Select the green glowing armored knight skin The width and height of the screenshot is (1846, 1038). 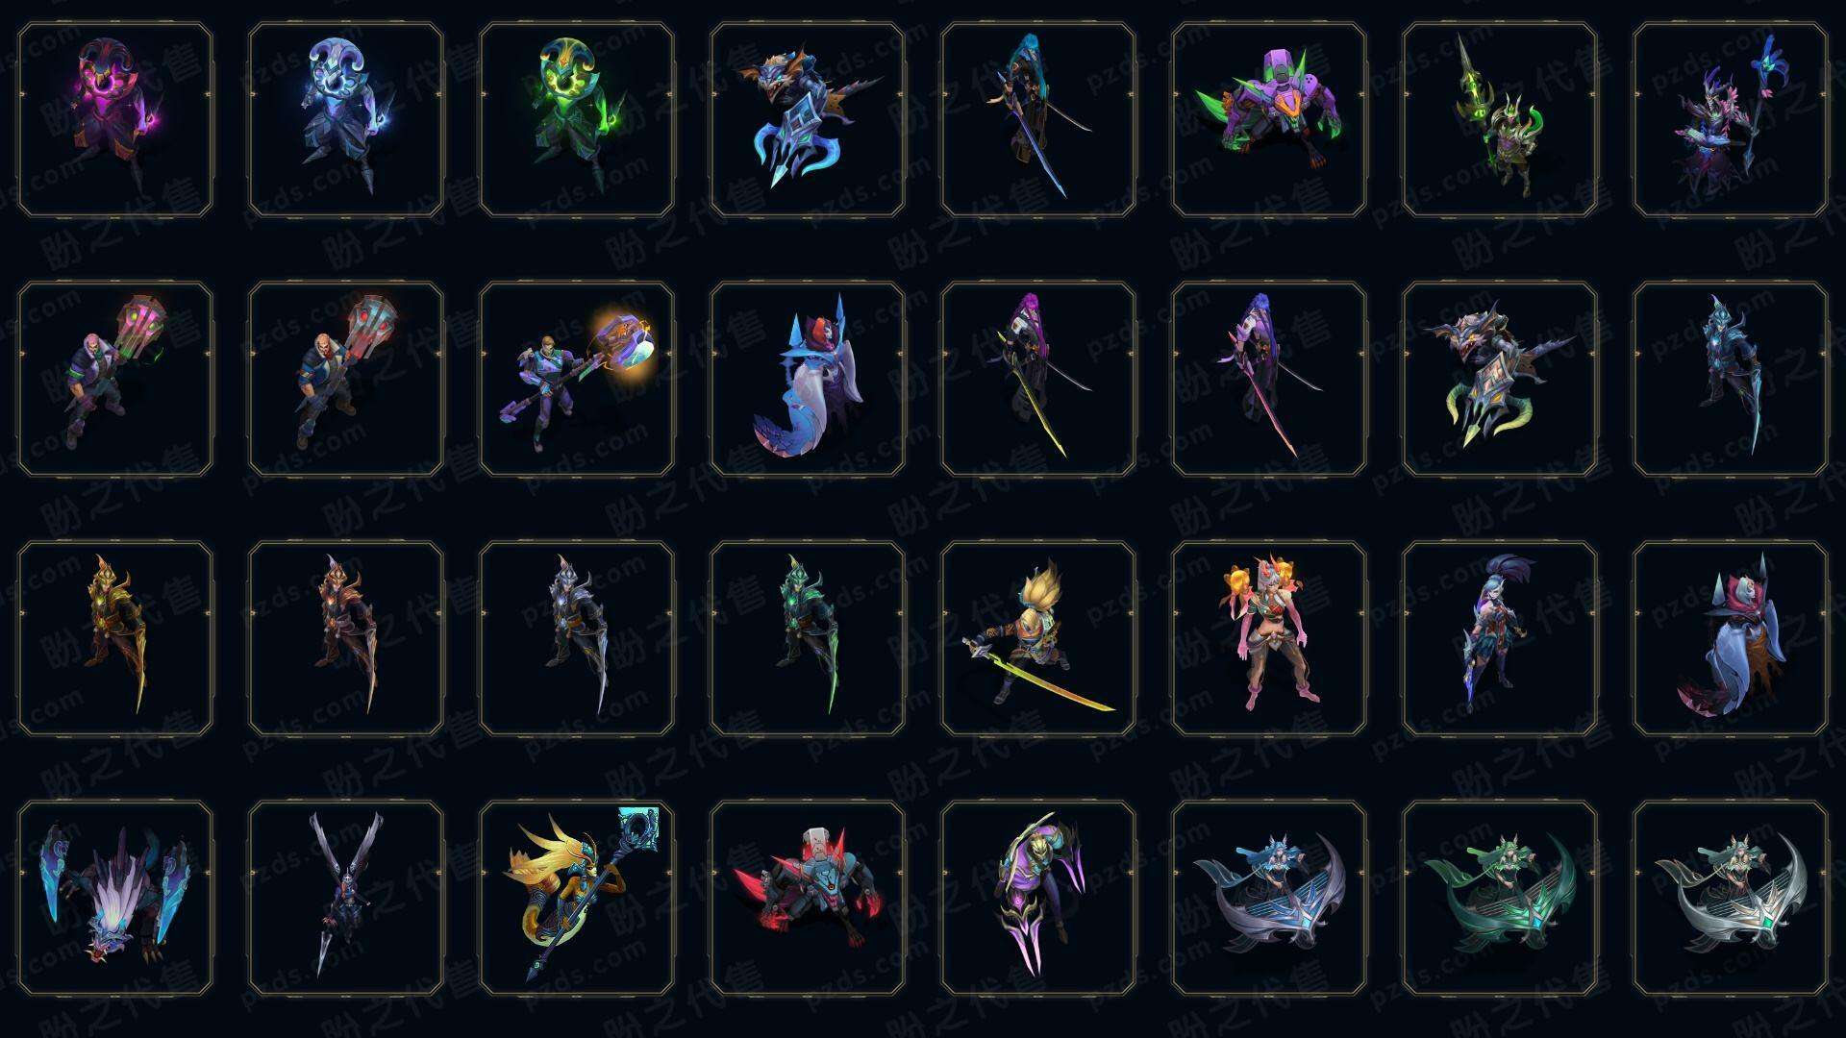coord(808,638)
